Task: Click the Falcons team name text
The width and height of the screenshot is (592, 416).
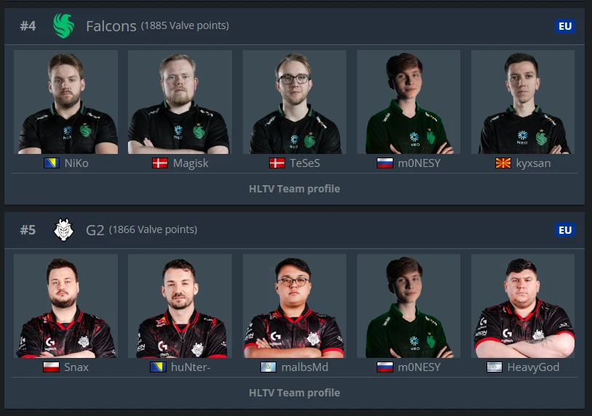Action: click(111, 26)
